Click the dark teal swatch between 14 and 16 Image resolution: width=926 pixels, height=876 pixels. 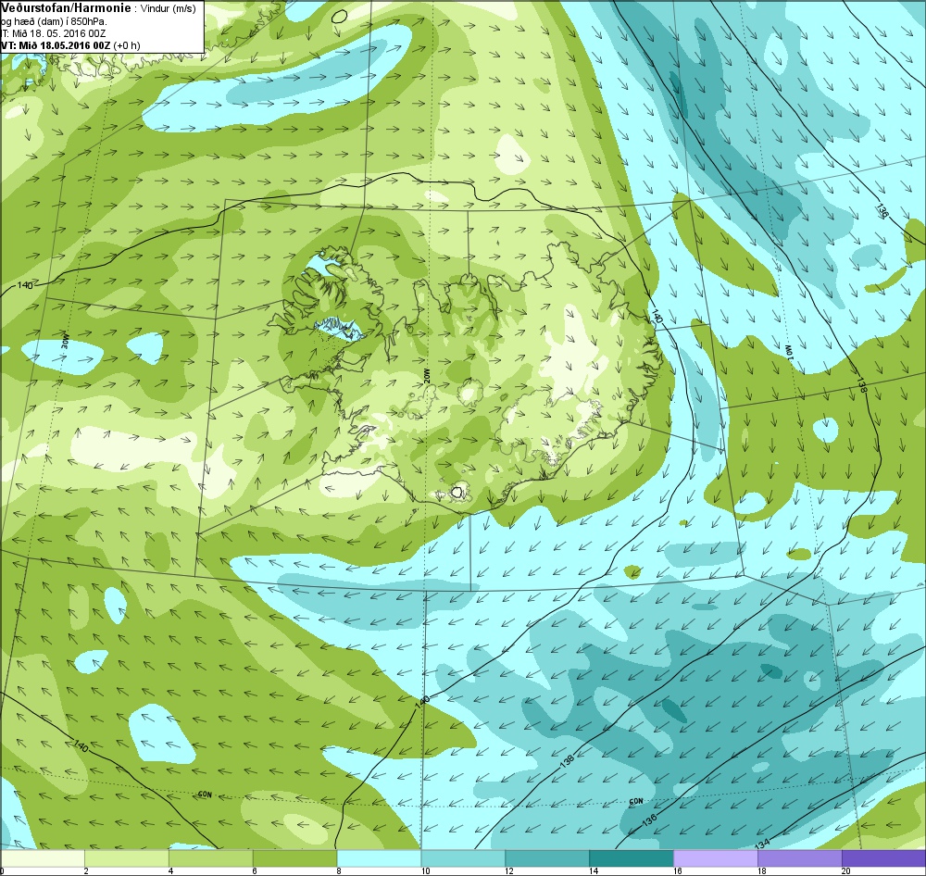click(x=632, y=857)
